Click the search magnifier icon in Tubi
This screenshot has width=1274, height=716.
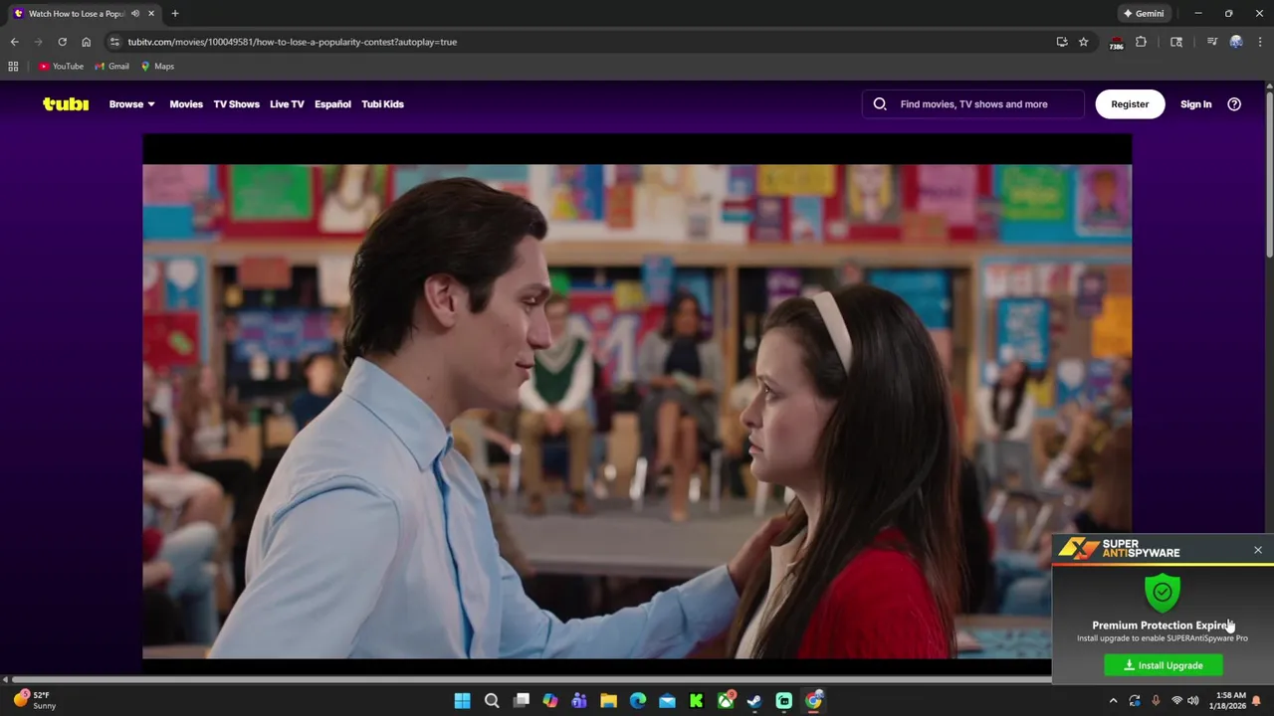pos(880,103)
